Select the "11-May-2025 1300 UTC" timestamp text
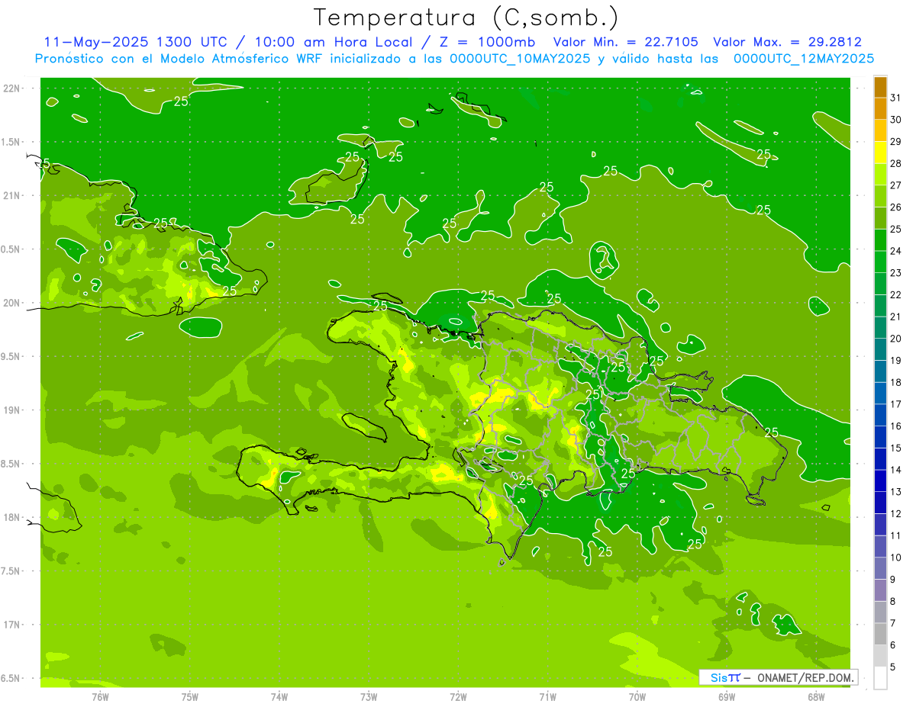The height and width of the screenshot is (707, 916). 134,42
